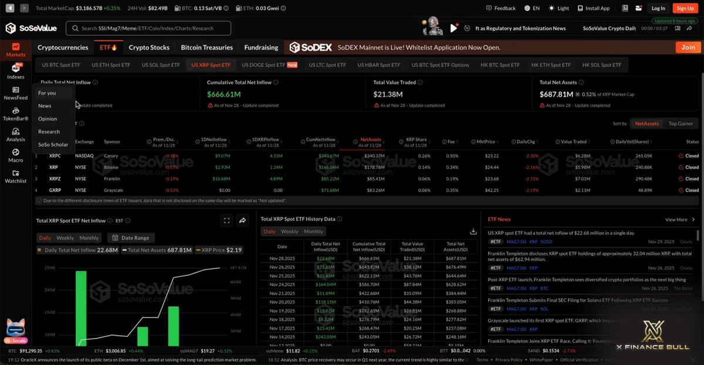The height and width of the screenshot is (365, 704).
Task: Select the HK BTC Spot ETF tab
Action: [x=500, y=65]
